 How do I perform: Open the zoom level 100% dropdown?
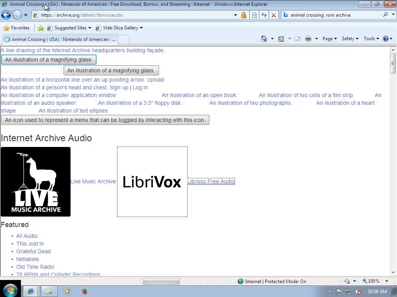[387, 281]
